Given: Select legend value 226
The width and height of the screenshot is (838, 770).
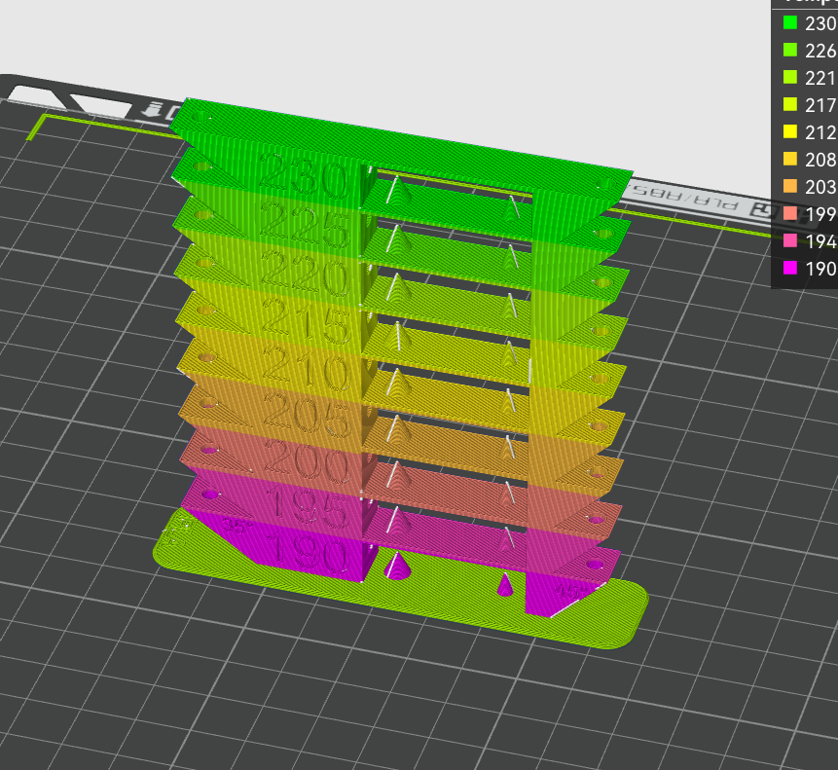Looking at the screenshot, I should pyautogui.click(x=820, y=51).
